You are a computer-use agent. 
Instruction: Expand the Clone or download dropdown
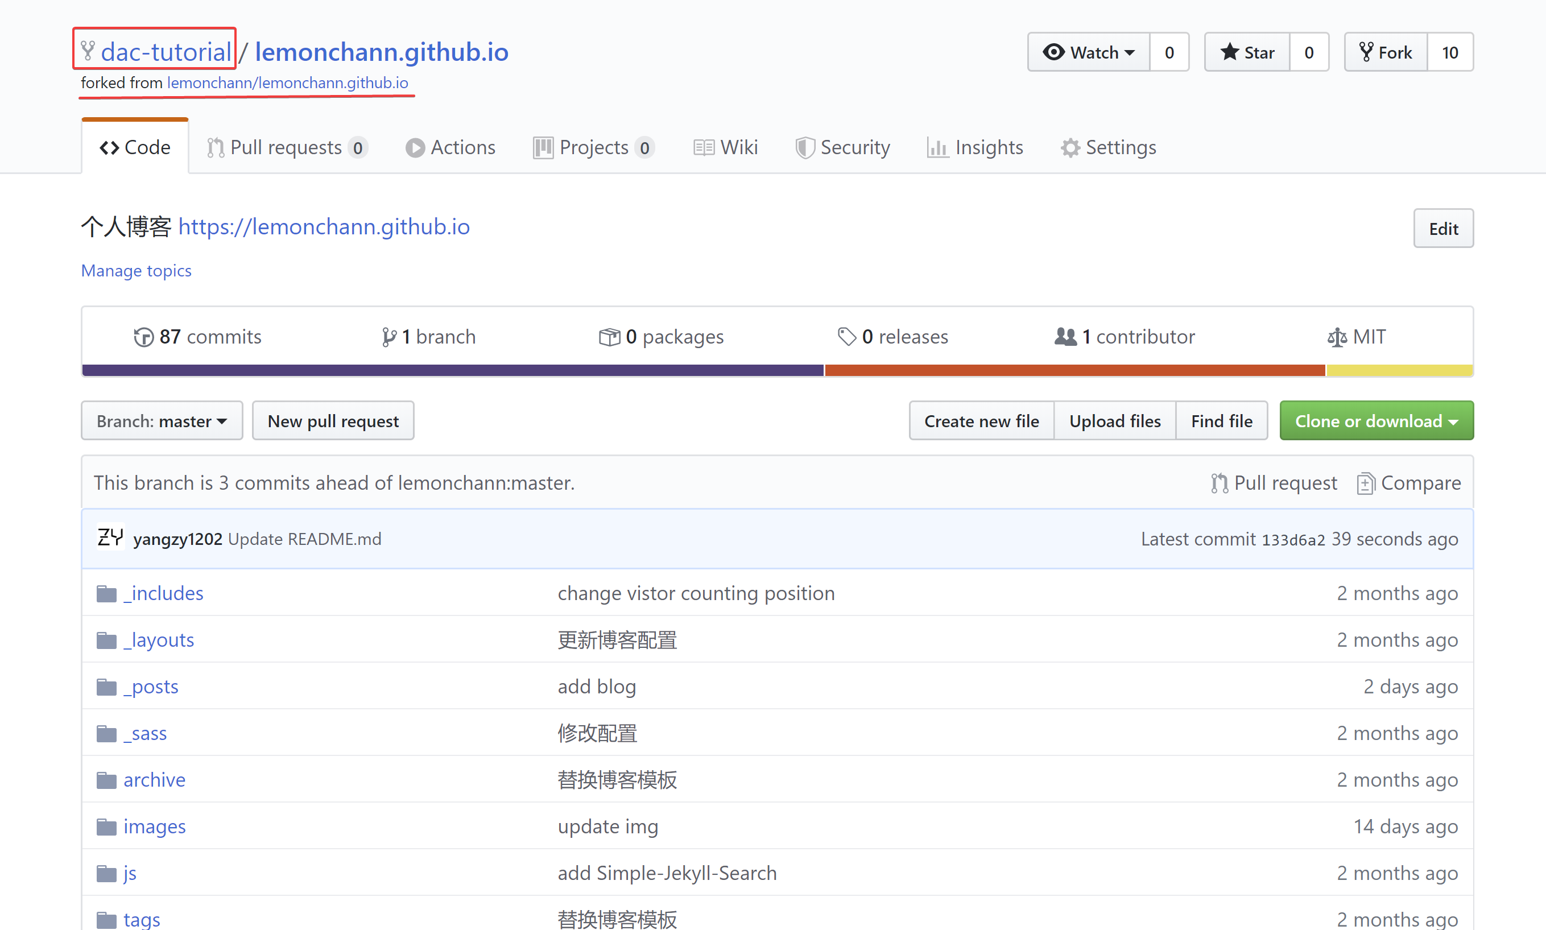[1376, 421]
